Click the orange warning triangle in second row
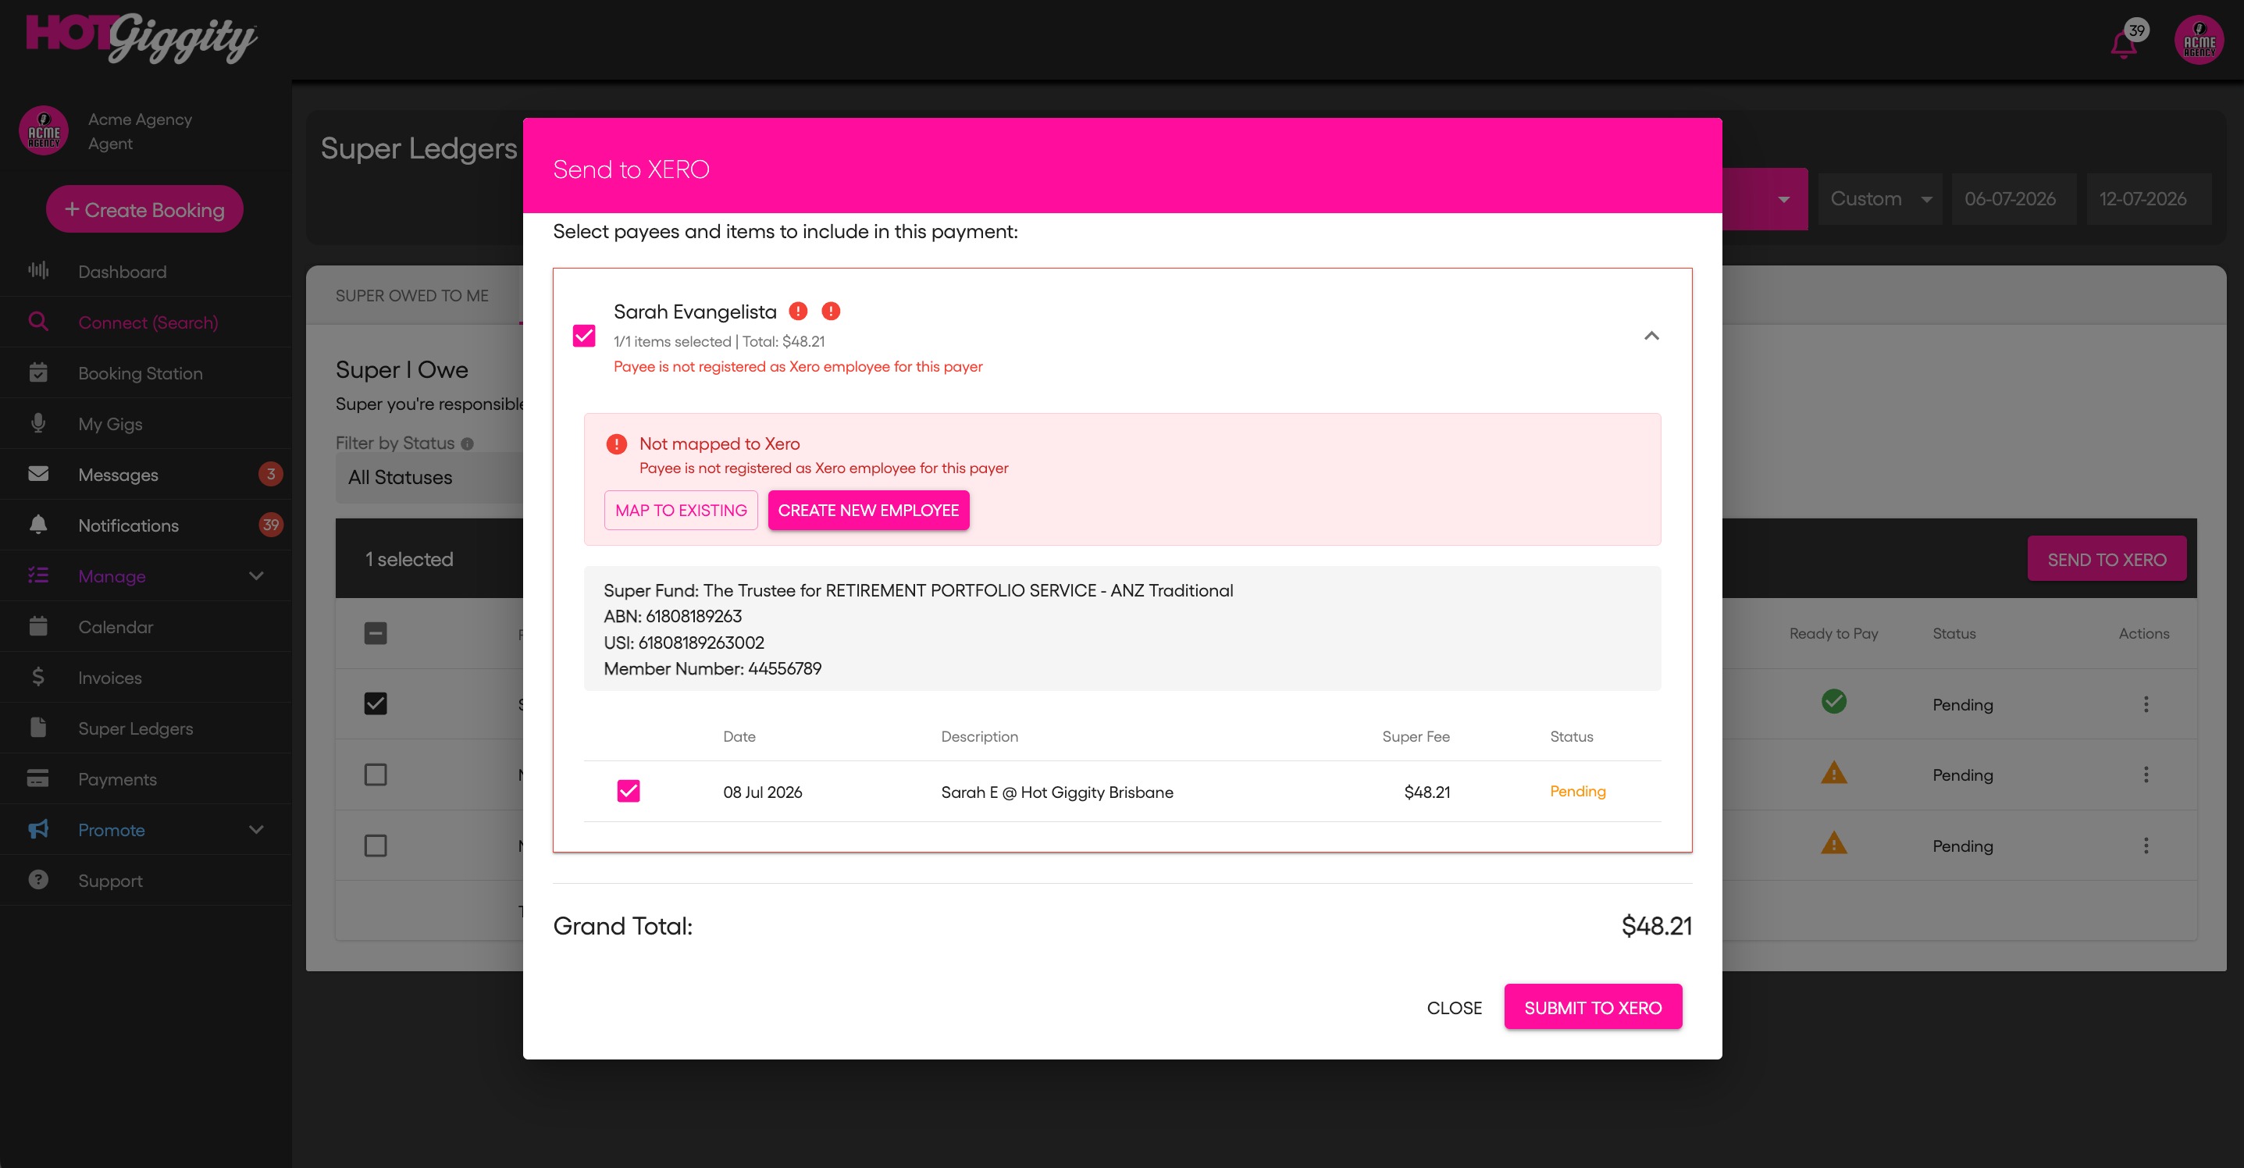Image resolution: width=2244 pixels, height=1168 pixels. (x=1834, y=774)
